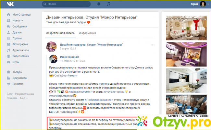Click the #ГуруЭлектрики hashtag link
The image size is (211, 130).
(x=114, y=92)
